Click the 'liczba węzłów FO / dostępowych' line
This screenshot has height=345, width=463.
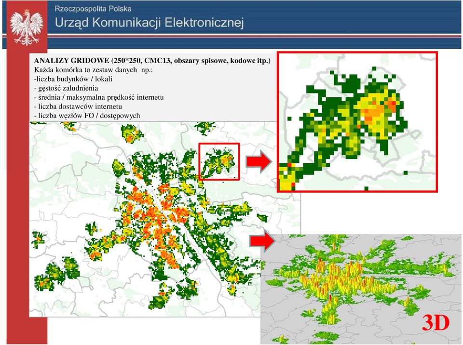click(87, 116)
